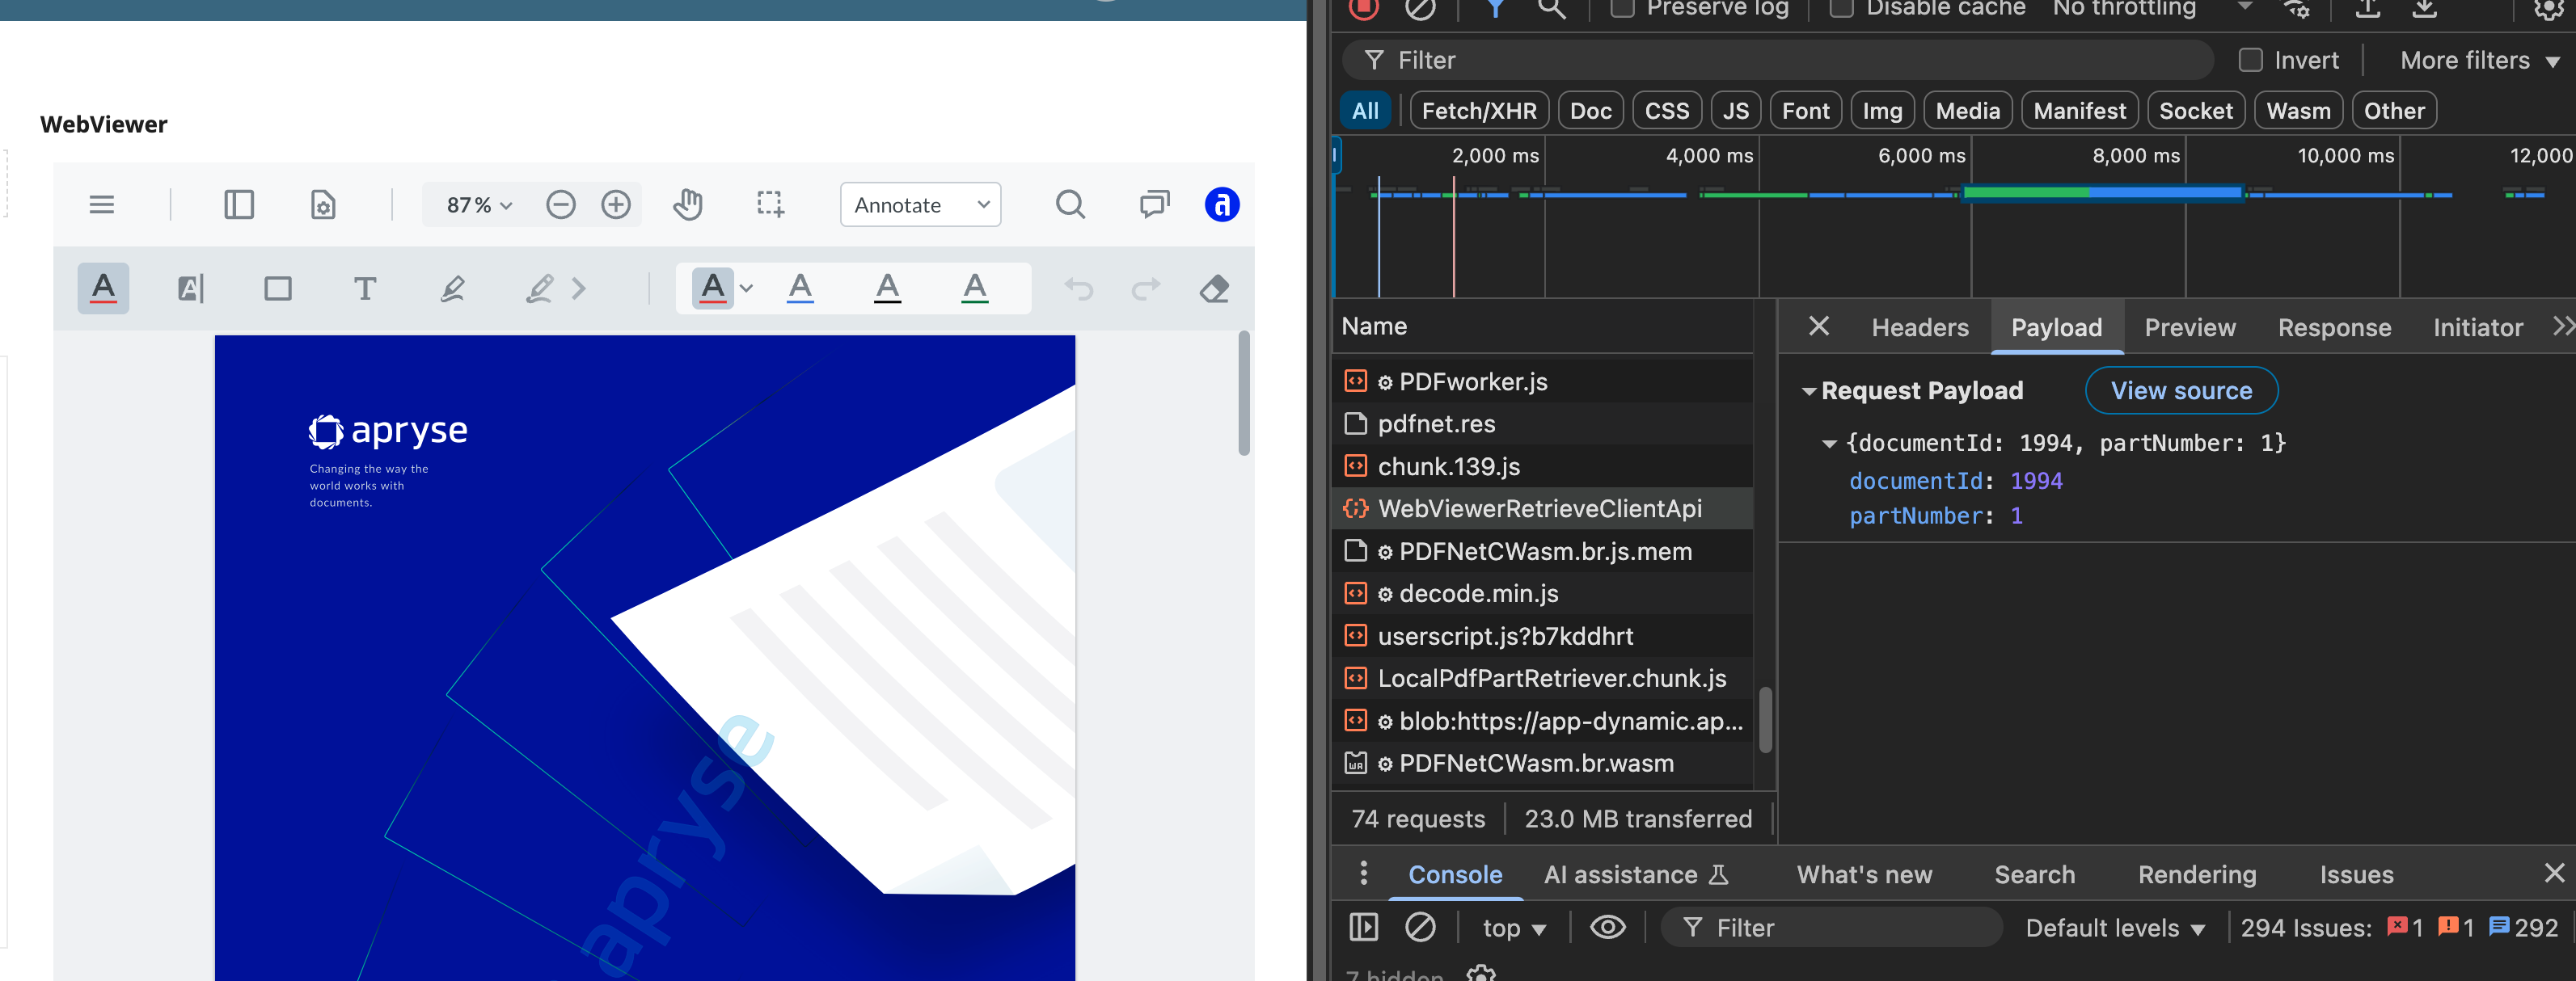Image resolution: width=2576 pixels, height=981 pixels.
Task: Click the undo arrow
Action: click(x=1078, y=288)
